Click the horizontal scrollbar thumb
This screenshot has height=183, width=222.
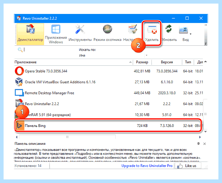pyautogui.click(x=67, y=137)
